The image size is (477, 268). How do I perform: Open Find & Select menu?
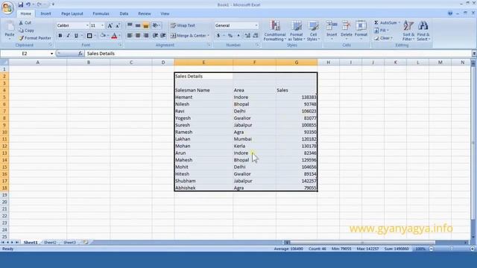423,31
